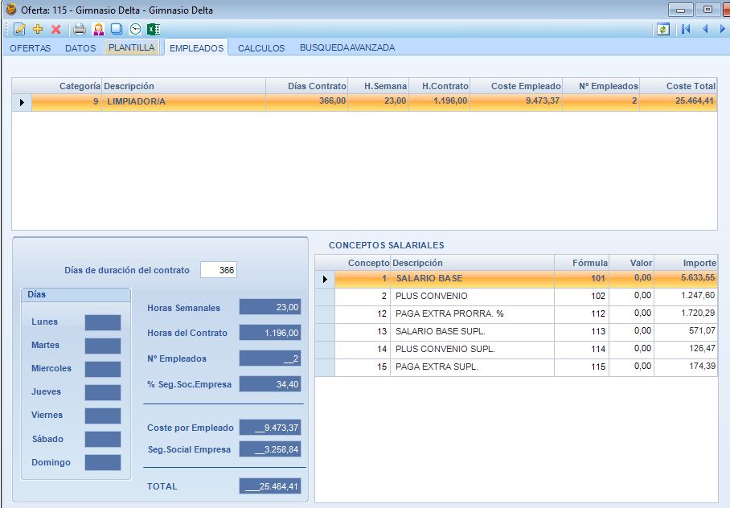
Task: Click formula cell 113
Action: pyautogui.click(x=582, y=331)
